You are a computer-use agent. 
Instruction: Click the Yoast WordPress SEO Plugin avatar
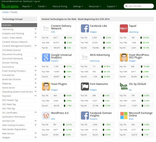tap(124, 58)
